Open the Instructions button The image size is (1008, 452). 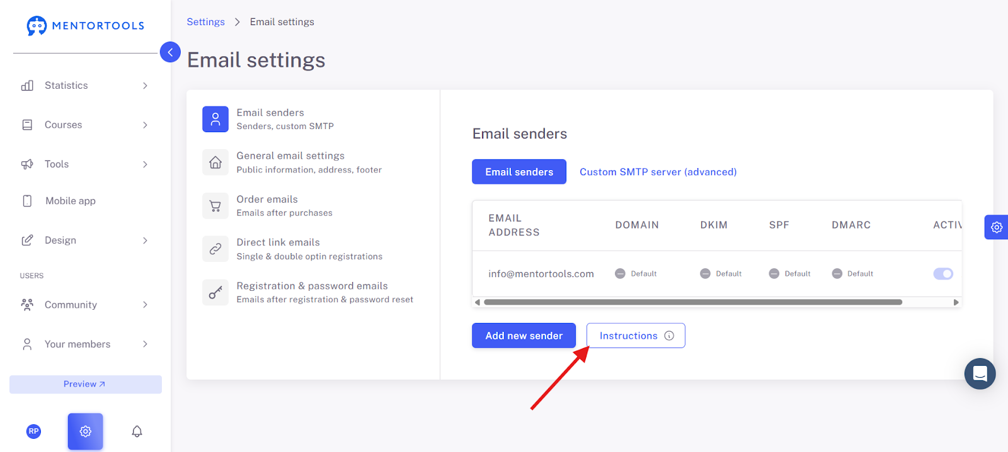(x=636, y=336)
